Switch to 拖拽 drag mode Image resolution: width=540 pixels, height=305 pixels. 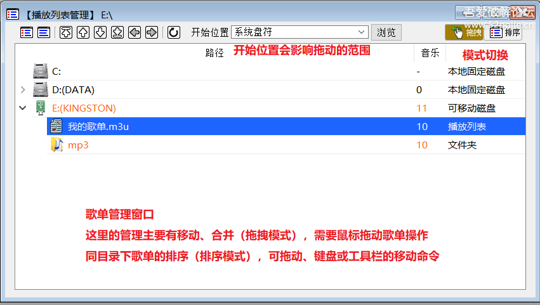click(x=464, y=32)
